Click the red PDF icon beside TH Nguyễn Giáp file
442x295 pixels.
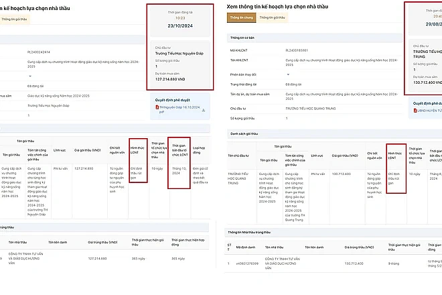(x=157, y=107)
